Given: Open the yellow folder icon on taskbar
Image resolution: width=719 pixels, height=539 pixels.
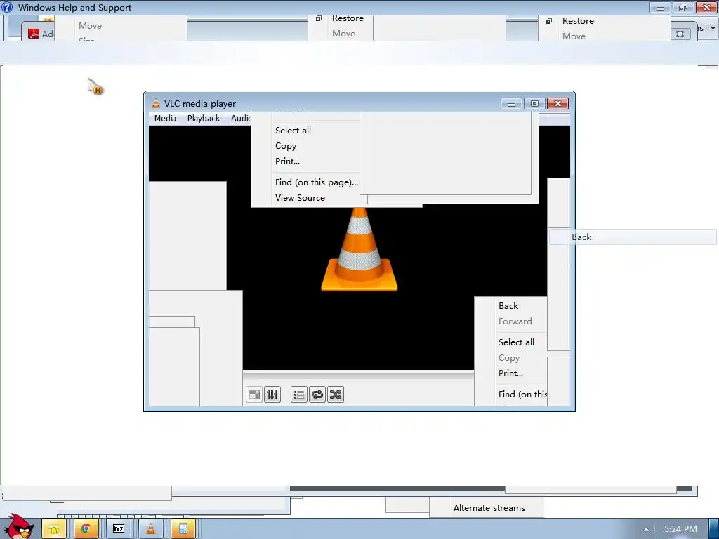Looking at the screenshot, I should 54,529.
